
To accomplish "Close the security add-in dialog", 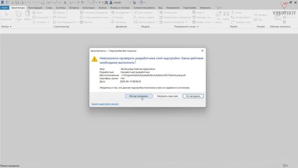I will coord(203,51).
